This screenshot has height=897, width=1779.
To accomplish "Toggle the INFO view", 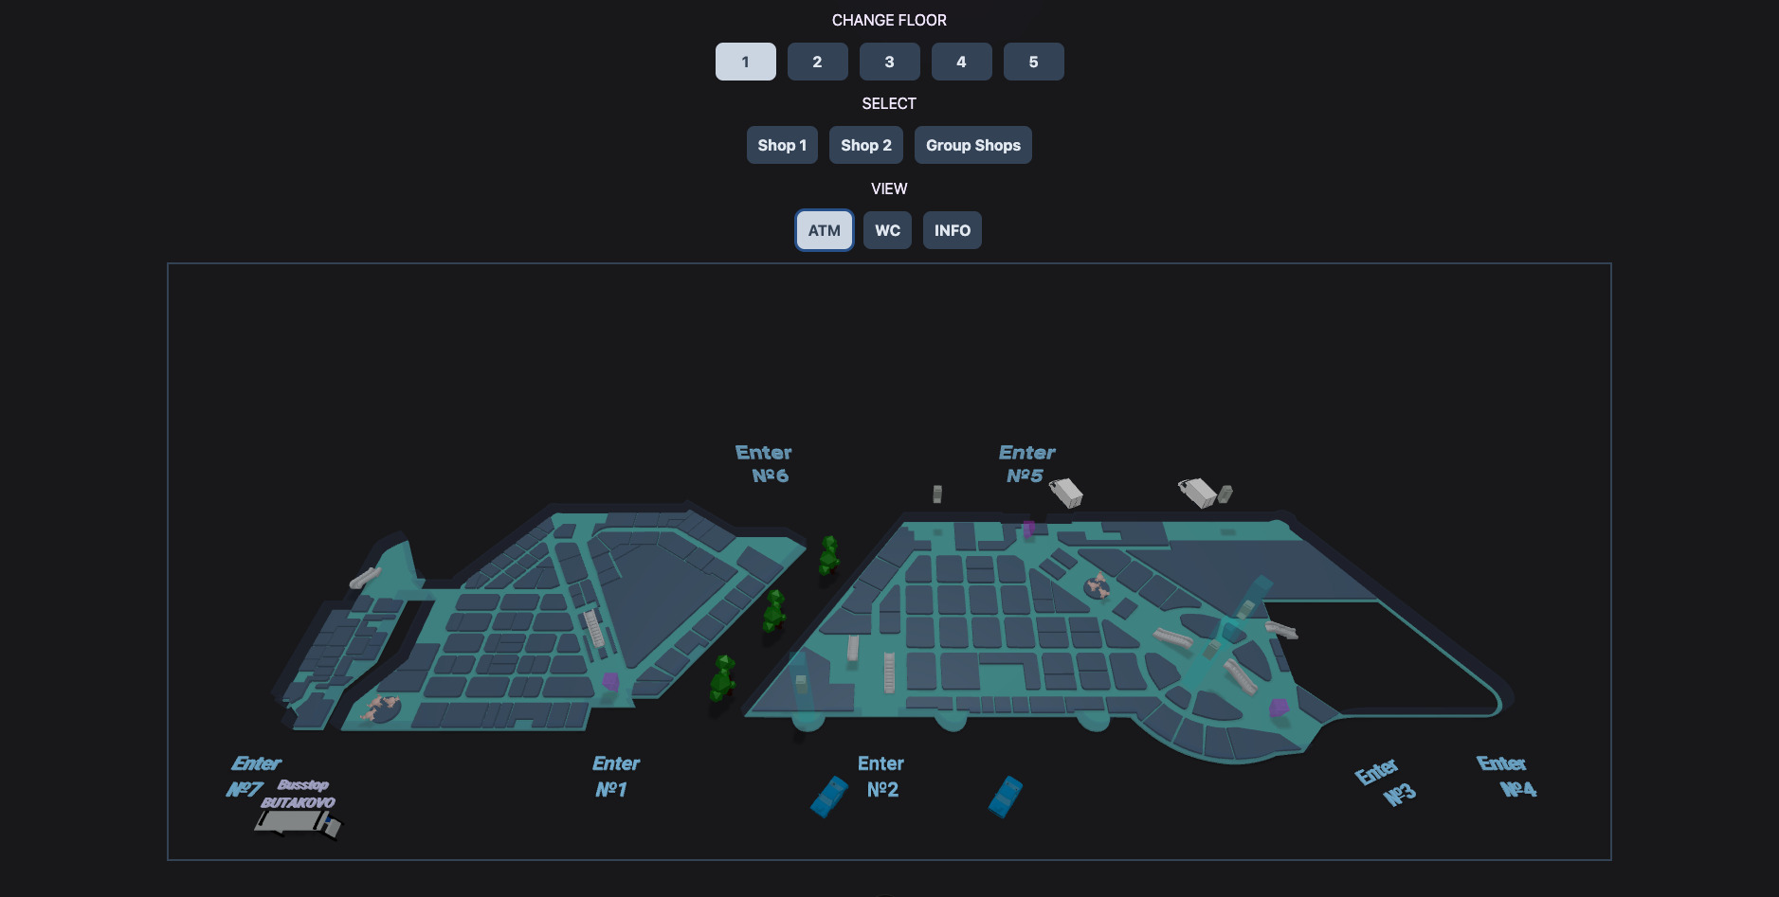I will (x=953, y=230).
